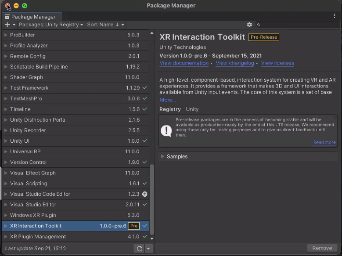342x256 pixels.
Task: Open View changelog link
Action: point(235,63)
